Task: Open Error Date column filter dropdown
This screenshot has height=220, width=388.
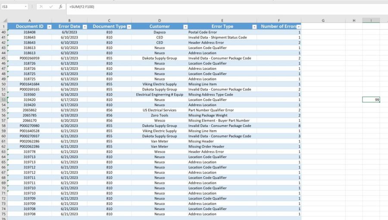Action: click(x=84, y=27)
